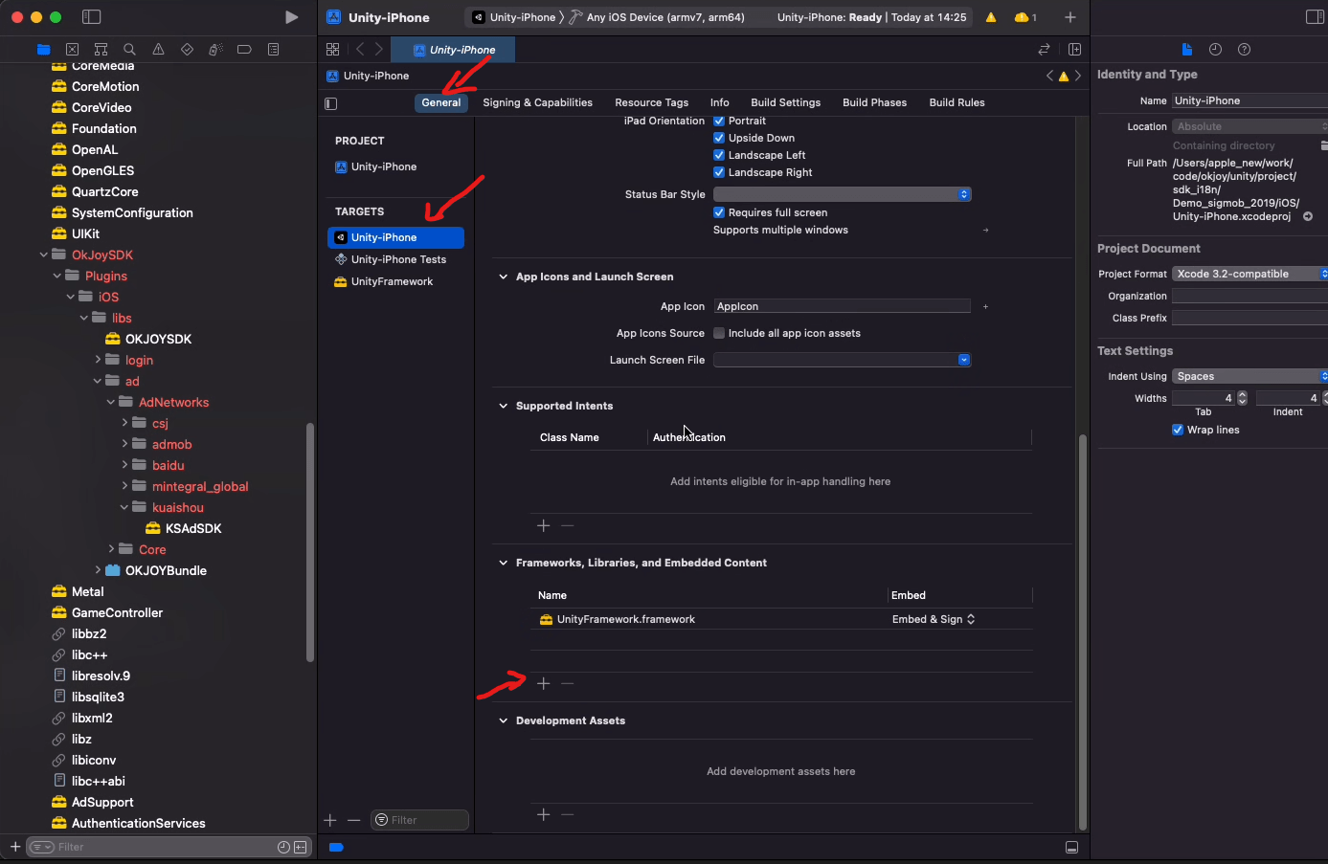The width and height of the screenshot is (1328, 864).
Task: Click the Library plus button in toolbar
Action: (1070, 17)
